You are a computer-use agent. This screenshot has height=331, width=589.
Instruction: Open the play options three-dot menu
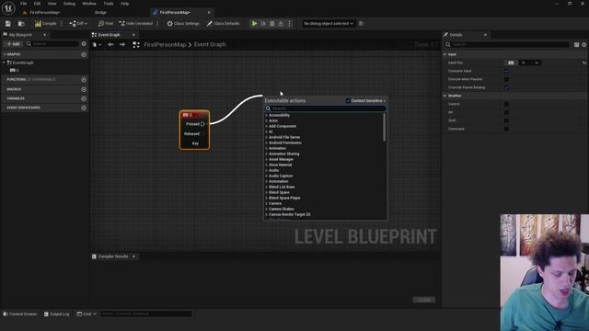click(x=289, y=24)
